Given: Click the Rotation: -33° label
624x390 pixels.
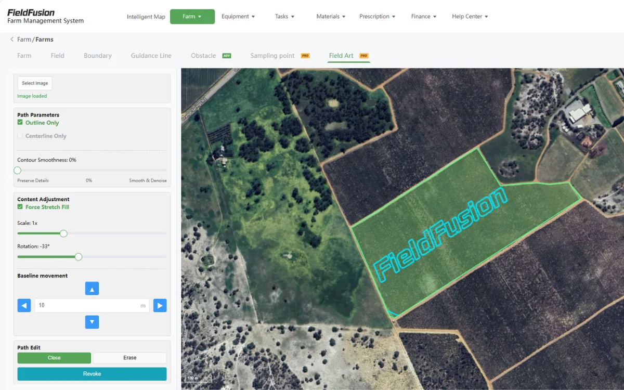Looking at the screenshot, I should [33, 246].
